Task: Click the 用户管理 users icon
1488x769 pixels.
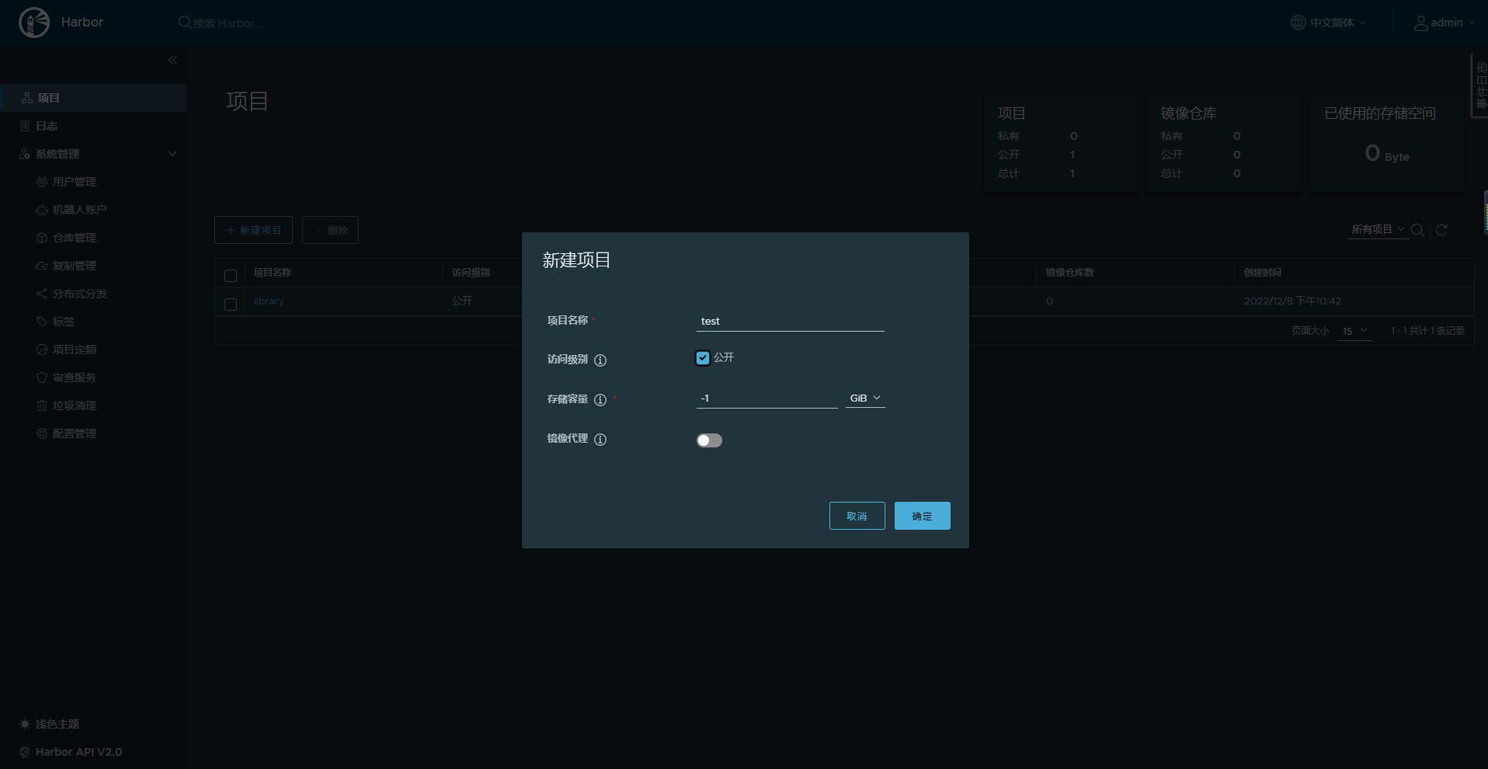Action: point(42,182)
